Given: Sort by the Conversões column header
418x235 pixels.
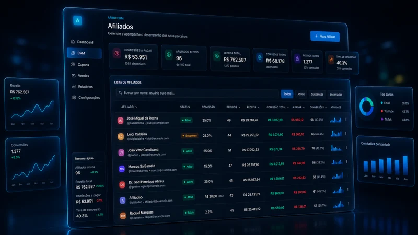Looking at the screenshot, I should (318, 107).
